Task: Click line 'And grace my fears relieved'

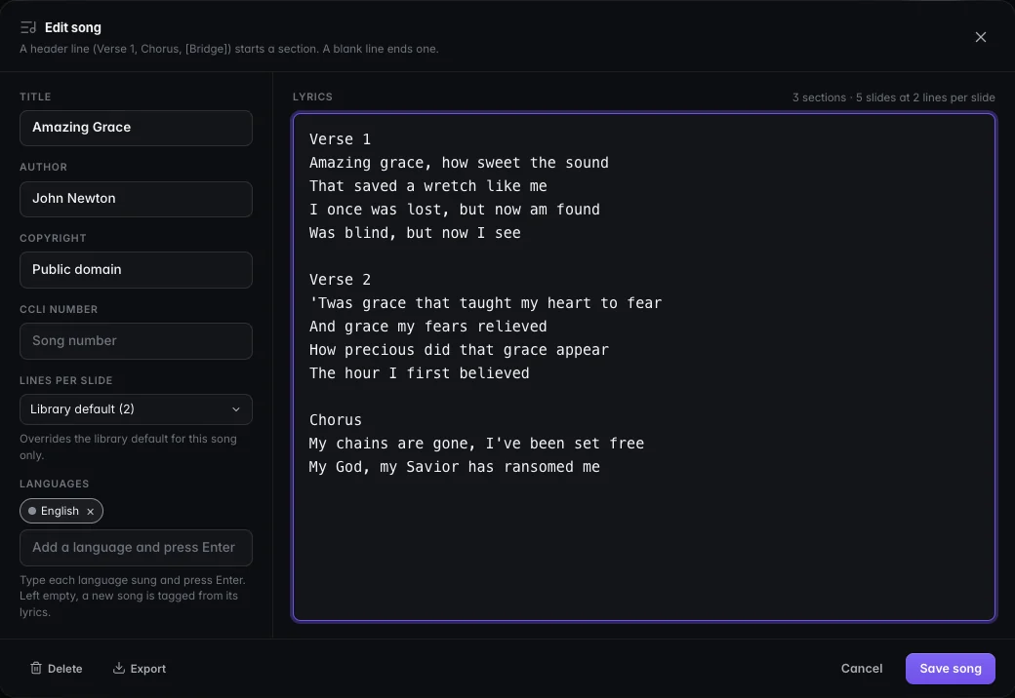Action: [x=427, y=327]
